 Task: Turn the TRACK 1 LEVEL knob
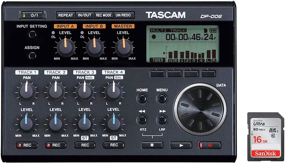pyautogui.click(x=27, y=124)
